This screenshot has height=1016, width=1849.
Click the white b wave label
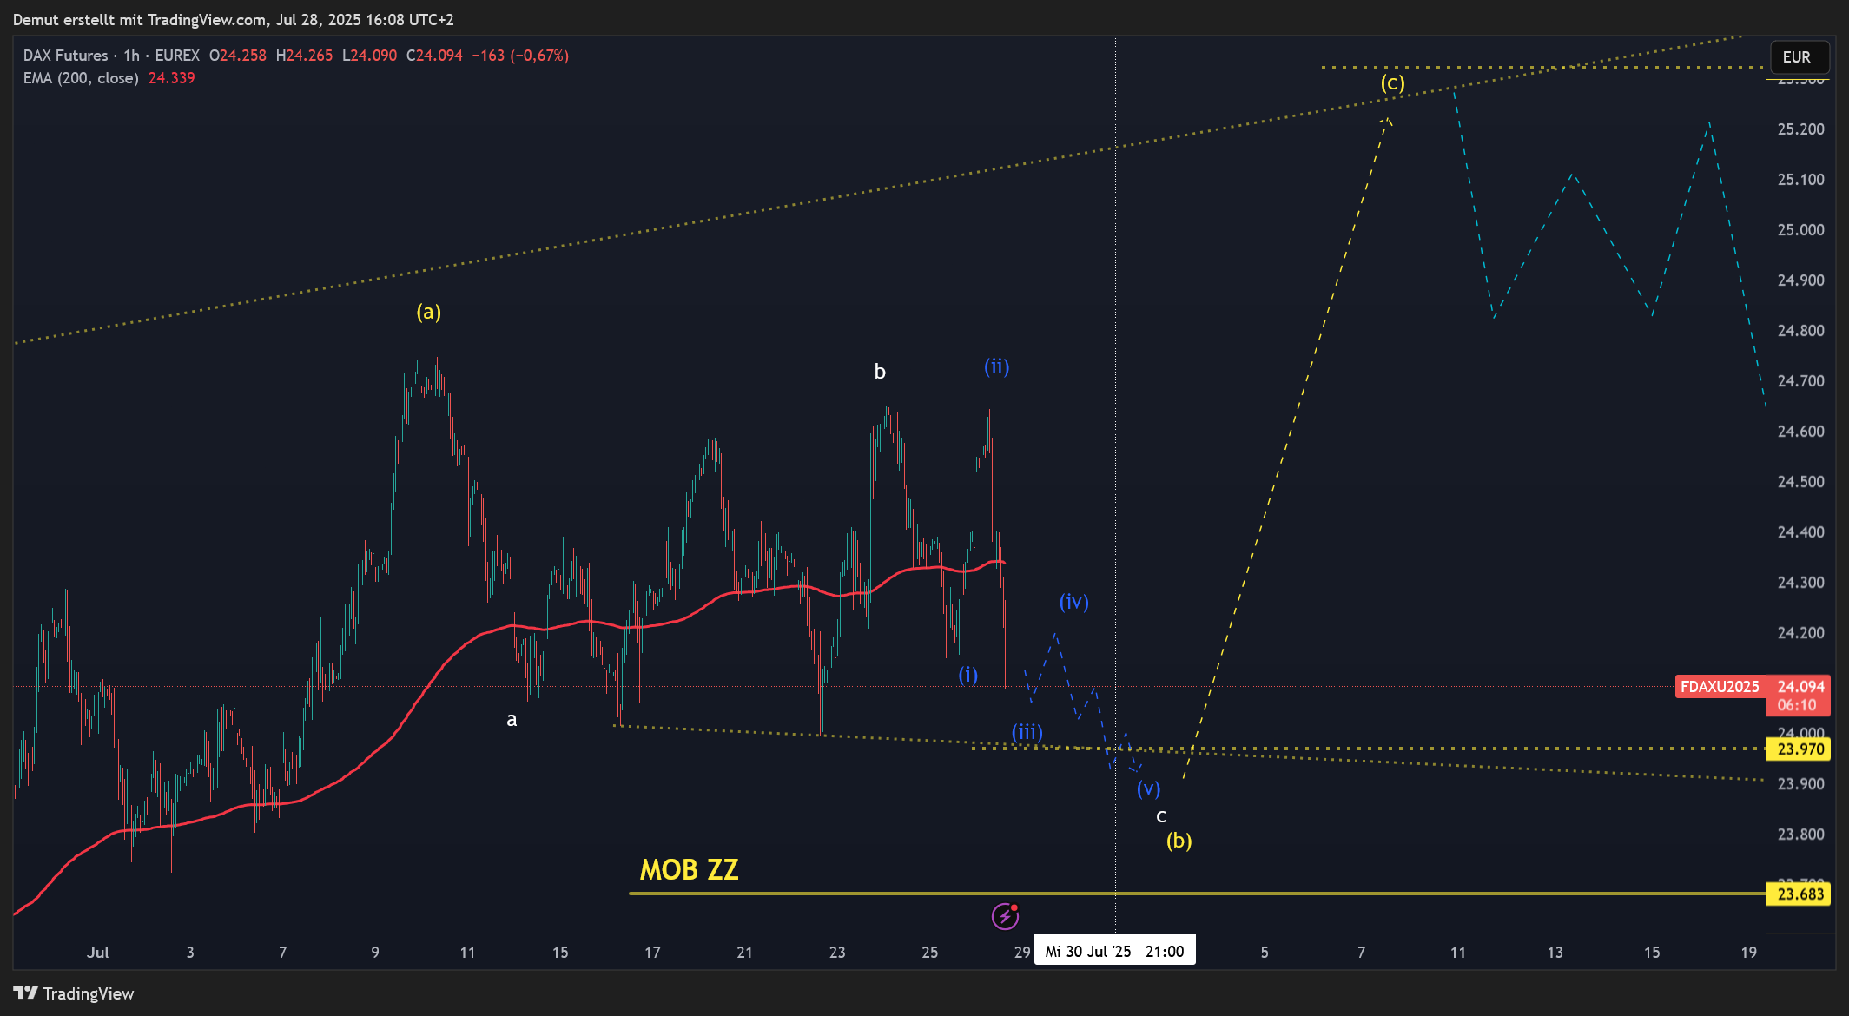click(x=880, y=372)
